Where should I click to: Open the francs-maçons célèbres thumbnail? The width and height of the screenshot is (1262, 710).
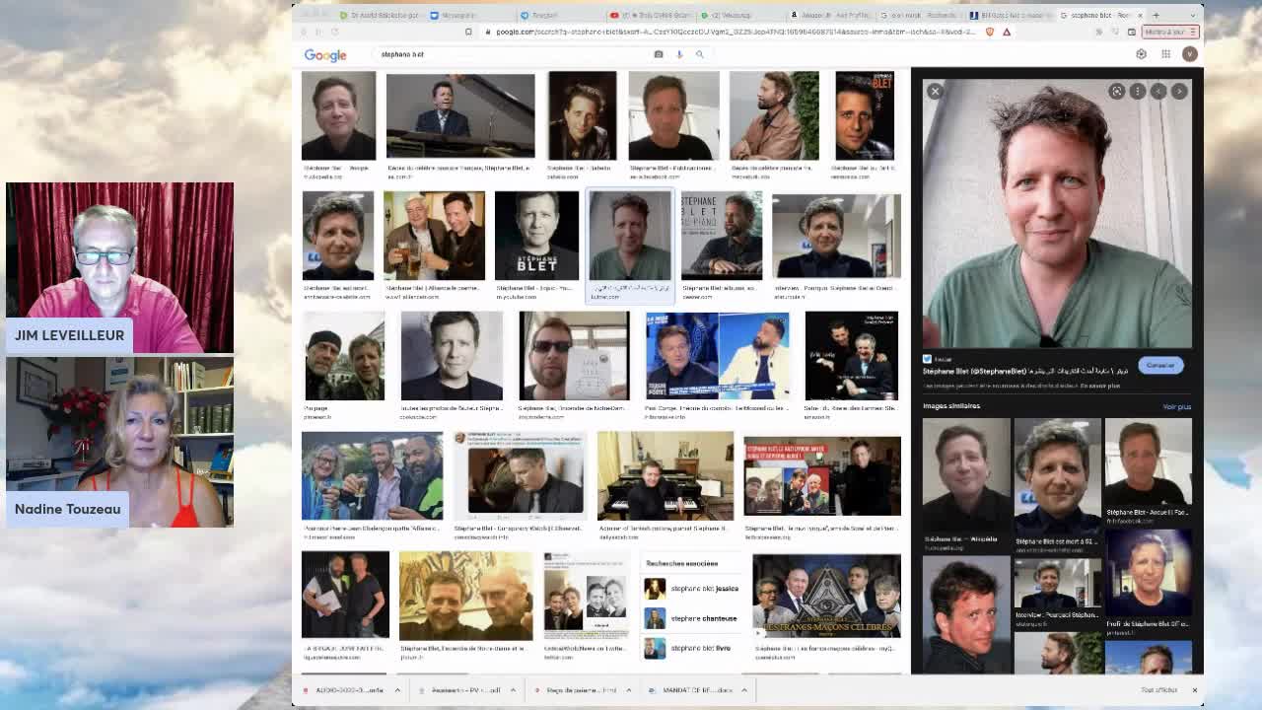tap(826, 597)
